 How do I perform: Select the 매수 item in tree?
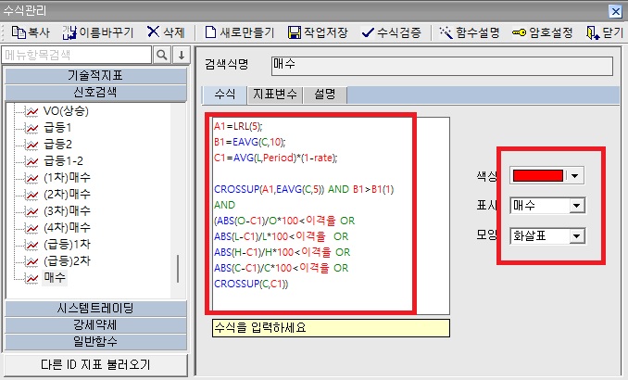click(x=55, y=278)
